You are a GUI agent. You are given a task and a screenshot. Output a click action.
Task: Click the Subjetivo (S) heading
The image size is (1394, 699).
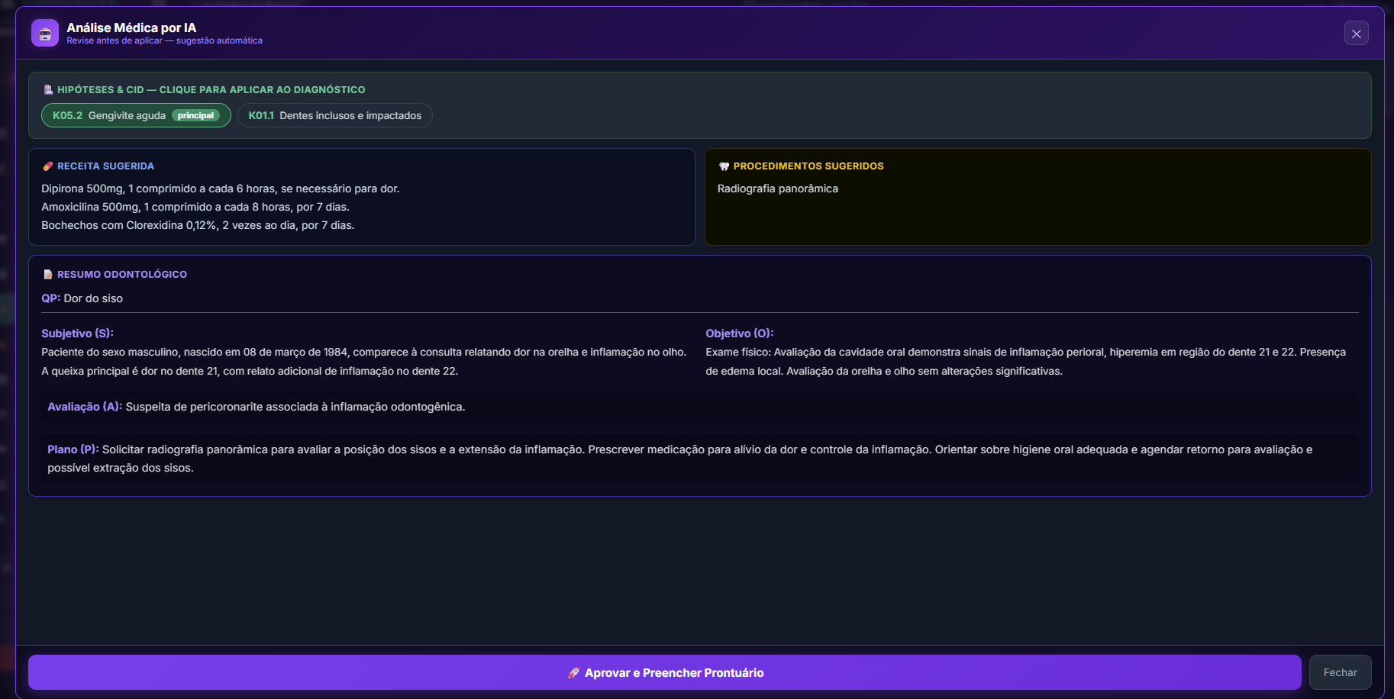click(x=77, y=333)
